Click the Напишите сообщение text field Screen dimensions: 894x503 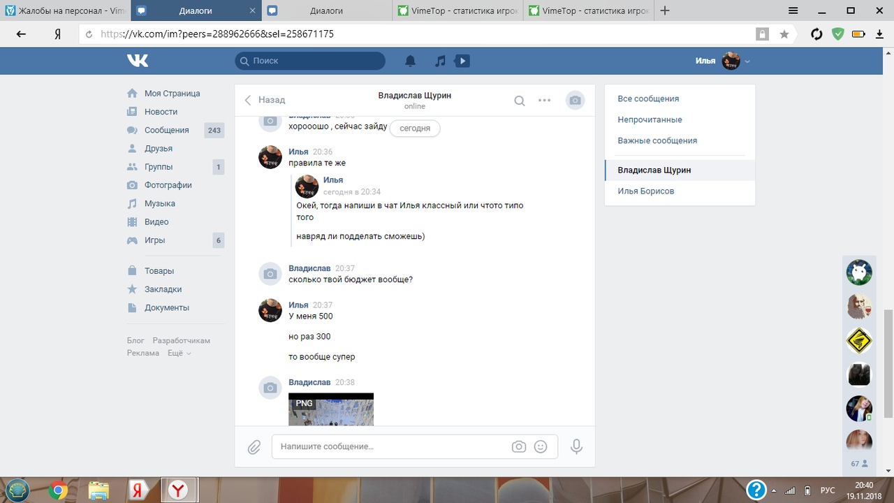click(391, 446)
